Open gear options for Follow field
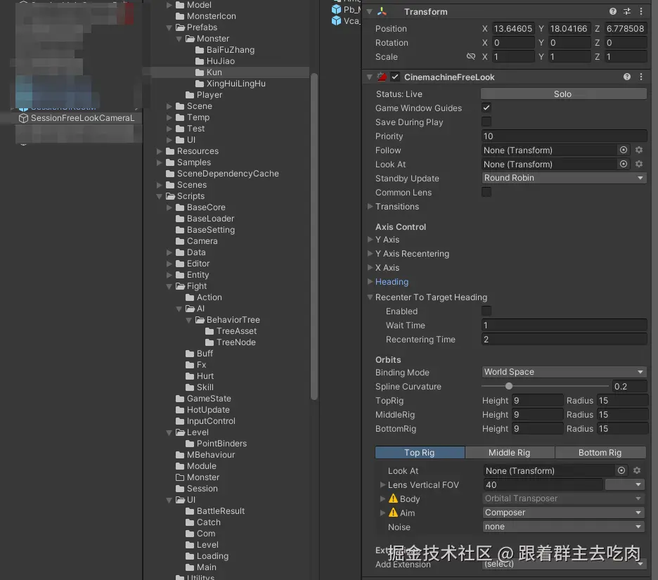Screen dimensions: 658x580 click(x=639, y=150)
